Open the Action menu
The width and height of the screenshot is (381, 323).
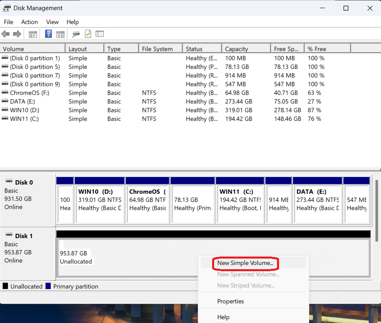point(29,22)
